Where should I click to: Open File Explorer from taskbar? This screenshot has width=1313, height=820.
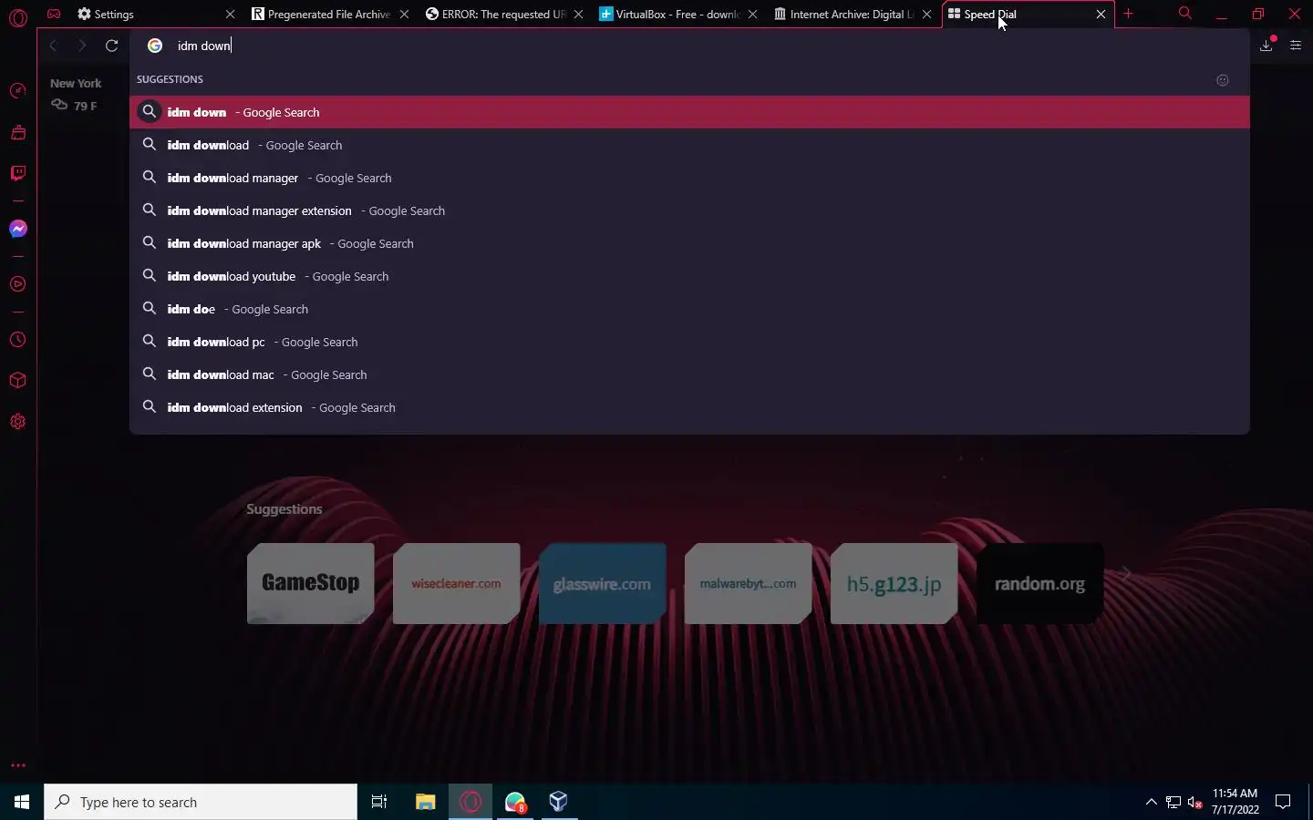(x=425, y=802)
